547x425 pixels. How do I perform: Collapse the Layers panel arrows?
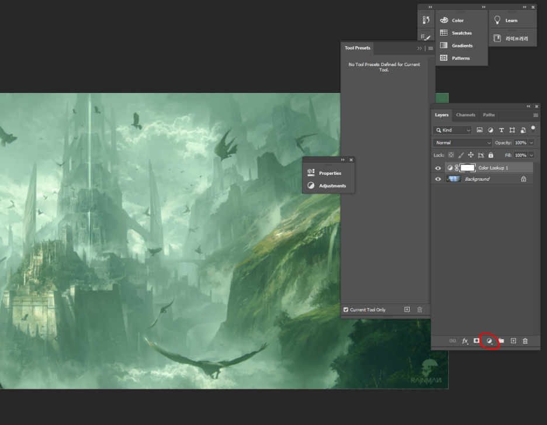point(528,106)
